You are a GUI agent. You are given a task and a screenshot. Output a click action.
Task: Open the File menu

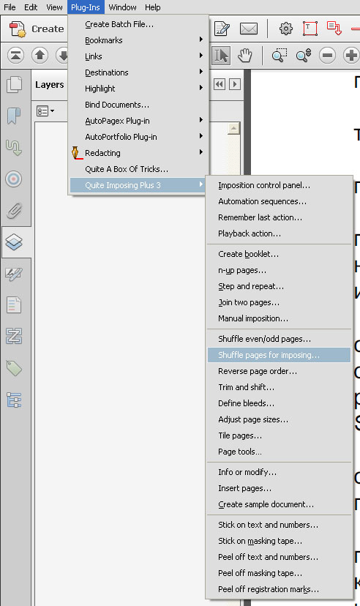click(x=10, y=7)
